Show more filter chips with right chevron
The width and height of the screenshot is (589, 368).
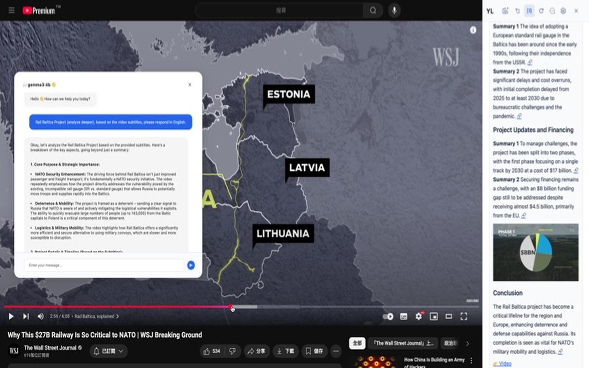468,343
